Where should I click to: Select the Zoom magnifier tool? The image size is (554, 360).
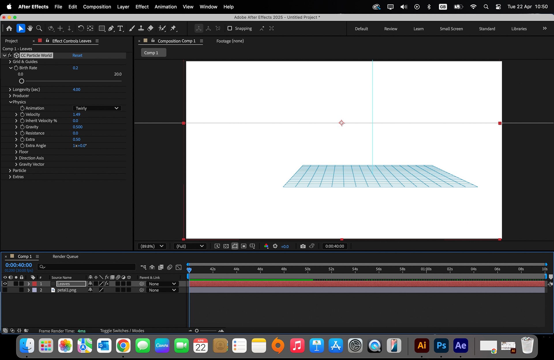39,28
